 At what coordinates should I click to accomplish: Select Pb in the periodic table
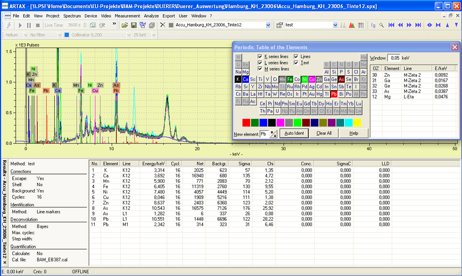[334, 94]
